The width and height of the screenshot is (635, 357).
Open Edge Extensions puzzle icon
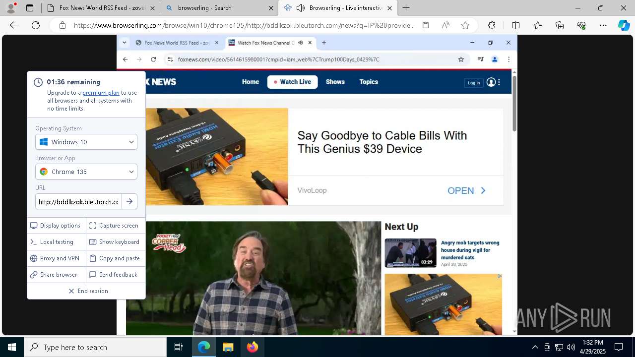pos(492,25)
